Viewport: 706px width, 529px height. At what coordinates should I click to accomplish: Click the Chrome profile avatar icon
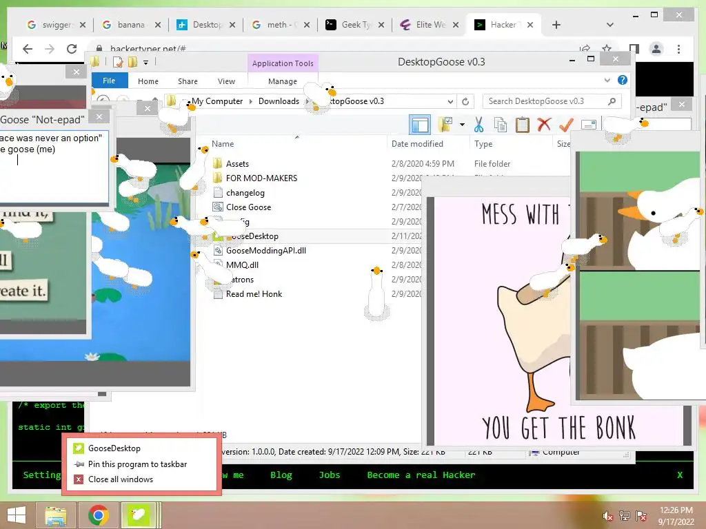[x=656, y=49]
